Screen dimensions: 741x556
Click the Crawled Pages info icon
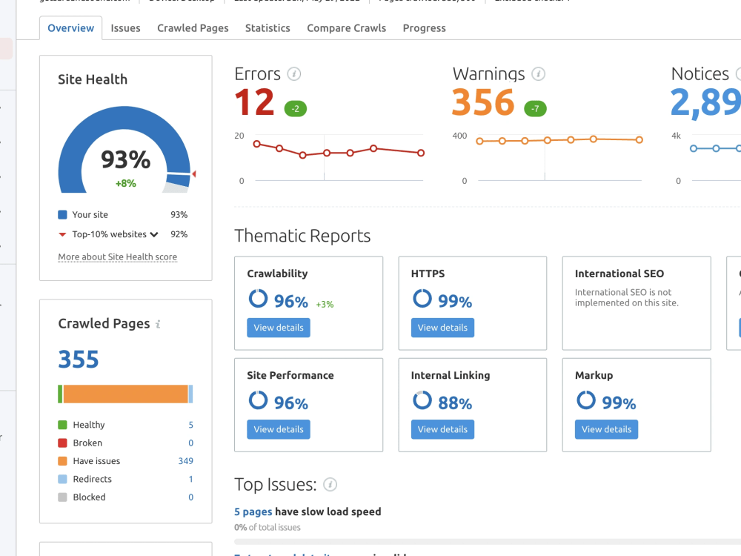(x=158, y=324)
